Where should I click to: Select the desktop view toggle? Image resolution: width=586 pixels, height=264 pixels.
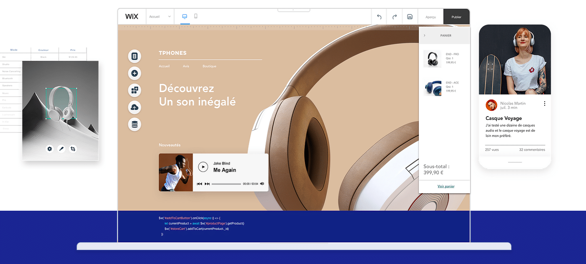(x=184, y=16)
